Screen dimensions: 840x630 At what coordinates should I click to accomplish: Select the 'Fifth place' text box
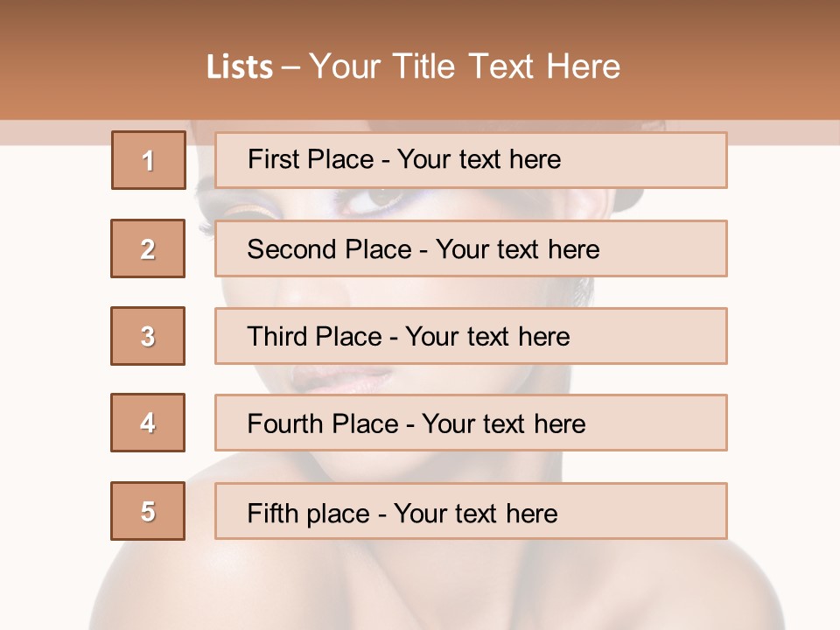[471, 511]
